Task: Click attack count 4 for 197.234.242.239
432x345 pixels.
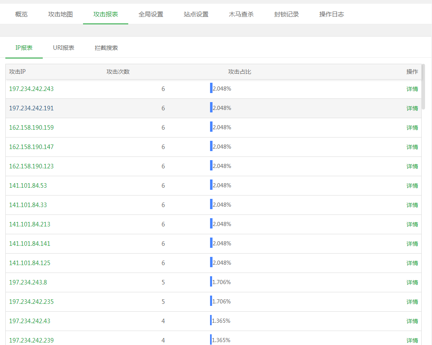Action: click(163, 340)
